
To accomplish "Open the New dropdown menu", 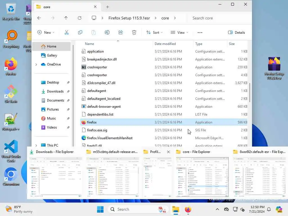I will click(x=46, y=33).
